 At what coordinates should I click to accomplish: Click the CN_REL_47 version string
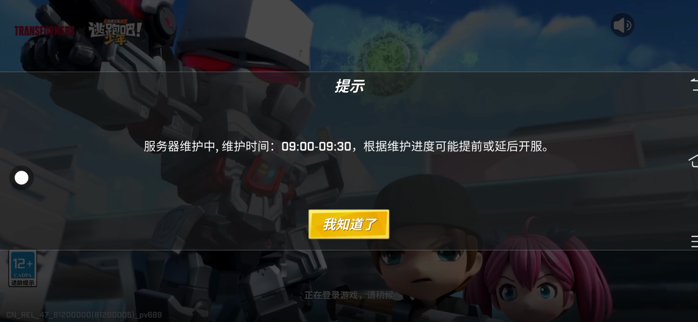pos(84,315)
